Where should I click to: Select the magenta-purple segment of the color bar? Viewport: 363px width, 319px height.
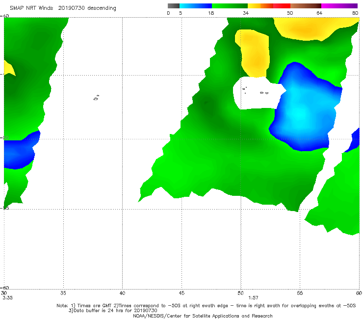[x=339, y=6]
